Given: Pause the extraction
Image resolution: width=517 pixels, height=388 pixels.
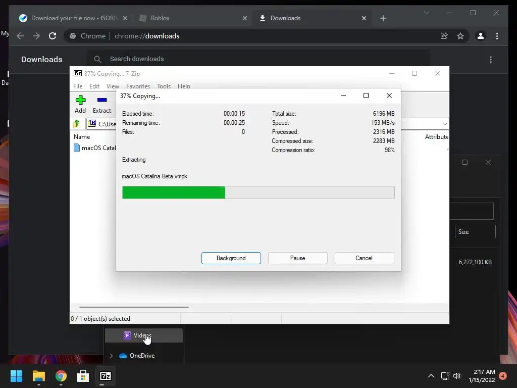Looking at the screenshot, I should pos(298,258).
